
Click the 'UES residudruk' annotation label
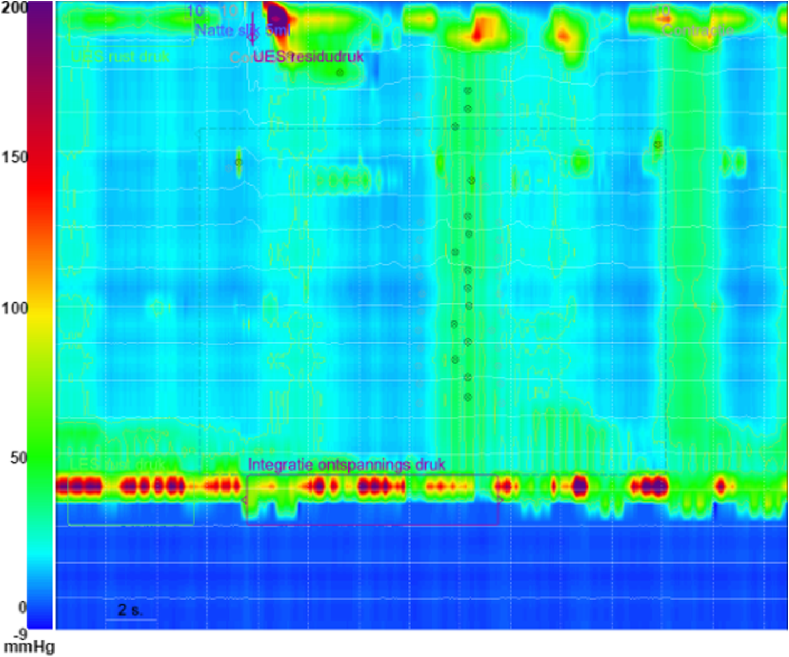point(308,56)
